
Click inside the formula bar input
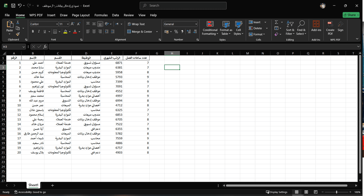[x=203, y=47]
